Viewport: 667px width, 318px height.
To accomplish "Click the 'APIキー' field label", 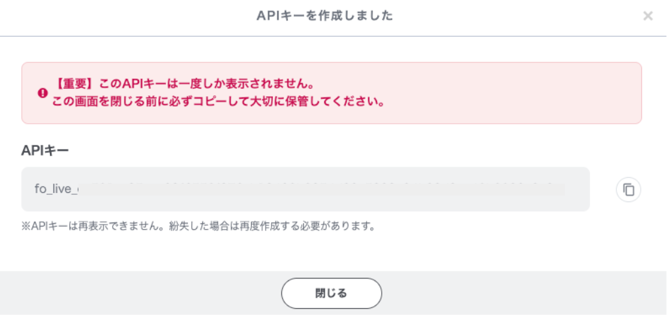I will tap(45, 150).
